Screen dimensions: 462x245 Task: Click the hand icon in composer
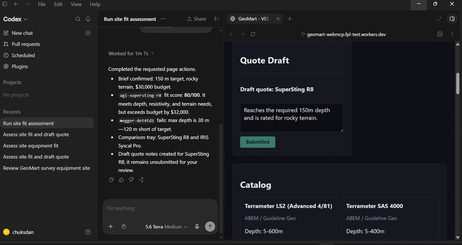pyautogui.click(x=123, y=227)
